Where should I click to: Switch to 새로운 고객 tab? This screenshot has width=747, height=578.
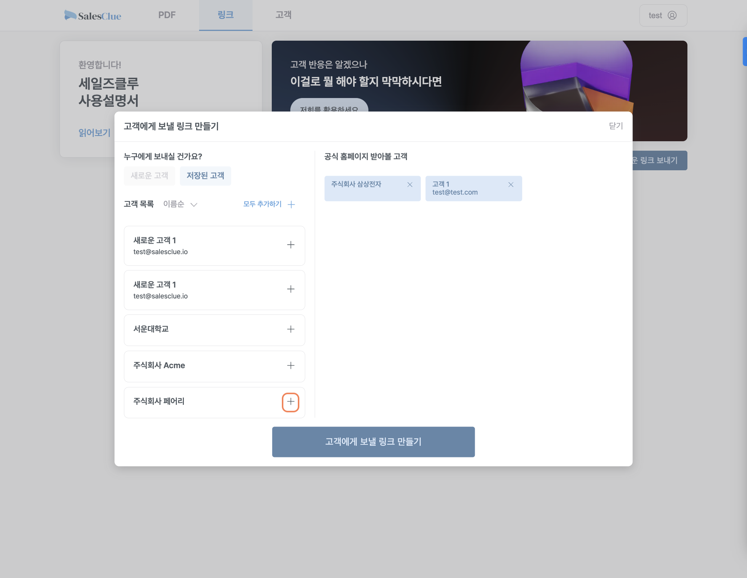pyautogui.click(x=149, y=176)
